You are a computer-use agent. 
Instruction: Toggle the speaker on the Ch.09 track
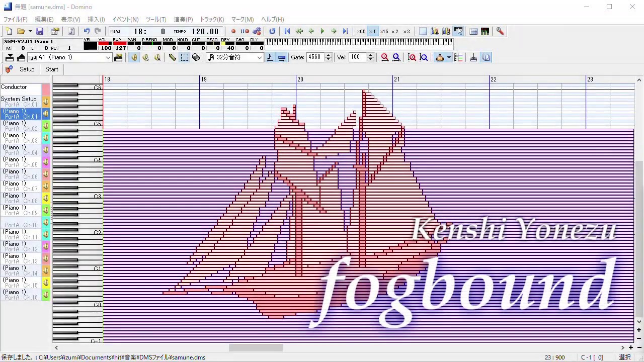point(46,210)
